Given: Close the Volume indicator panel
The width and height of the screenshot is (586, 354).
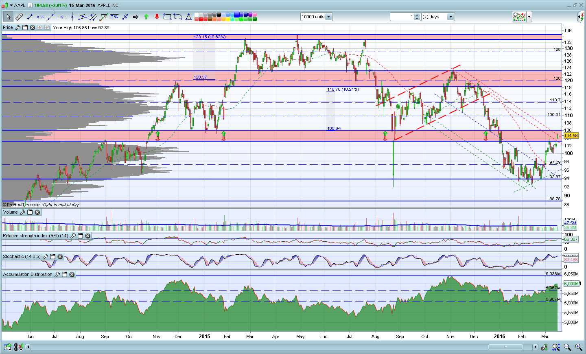Looking at the screenshot, I should pyautogui.click(x=37, y=212).
